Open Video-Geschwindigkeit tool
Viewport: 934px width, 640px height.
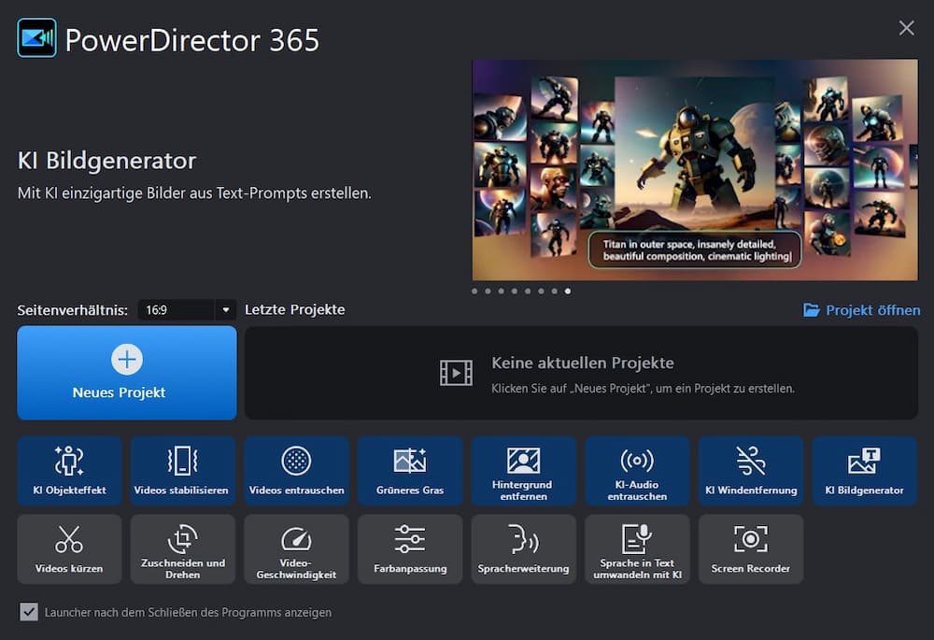296,549
